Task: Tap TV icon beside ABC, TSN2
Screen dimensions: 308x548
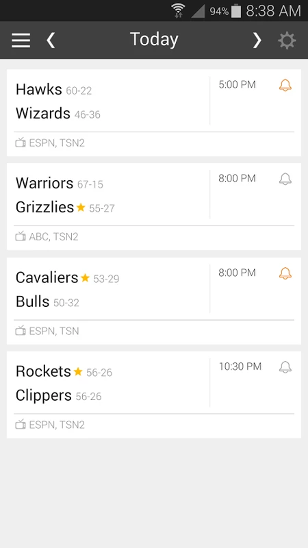Action: click(21, 236)
